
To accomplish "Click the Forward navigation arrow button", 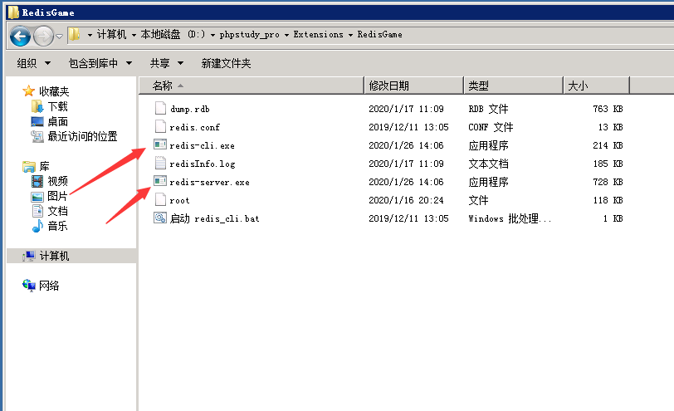I will pyautogui.click(x=43, y=36).
